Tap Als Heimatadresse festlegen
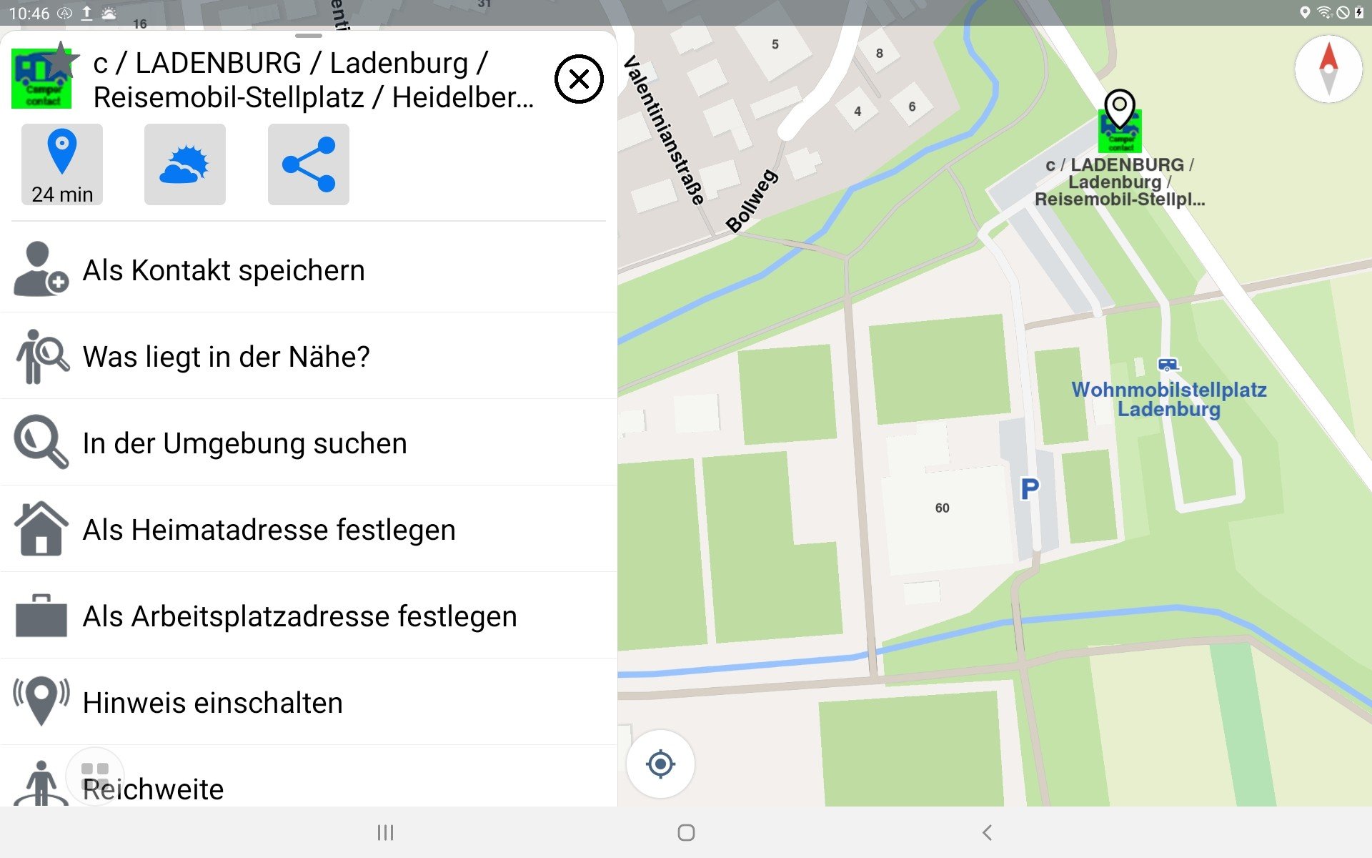This screenshot has height=858, width=1372. tap(309, 529)
